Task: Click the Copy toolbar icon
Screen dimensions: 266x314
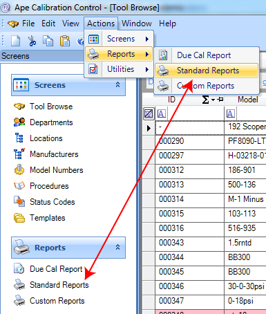Action: 48,41
